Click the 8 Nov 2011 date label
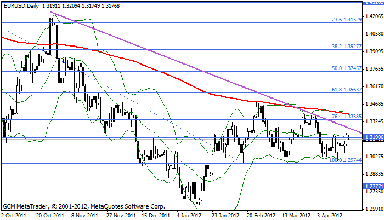 click(84, 216)
